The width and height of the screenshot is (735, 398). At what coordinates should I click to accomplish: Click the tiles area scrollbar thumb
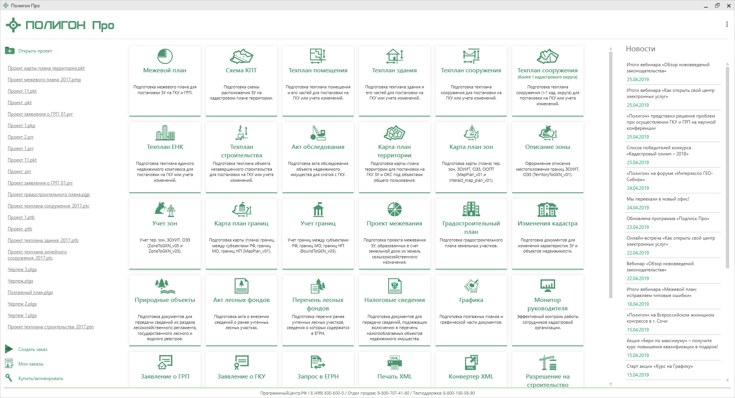point(611,174)
